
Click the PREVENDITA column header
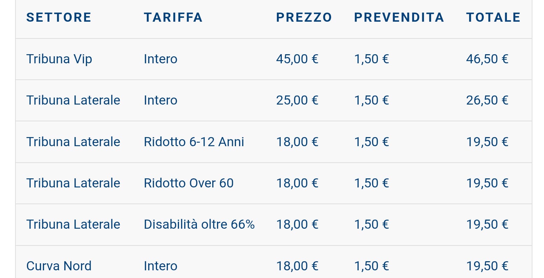pyautogui.click(x=399, y=17)
